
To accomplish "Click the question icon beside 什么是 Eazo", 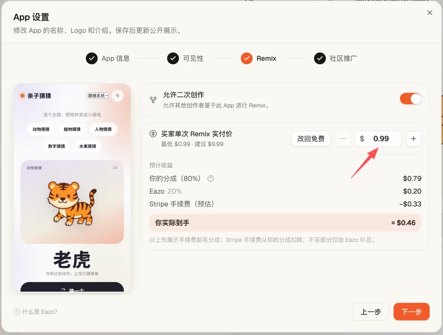I will coord(17,312).
